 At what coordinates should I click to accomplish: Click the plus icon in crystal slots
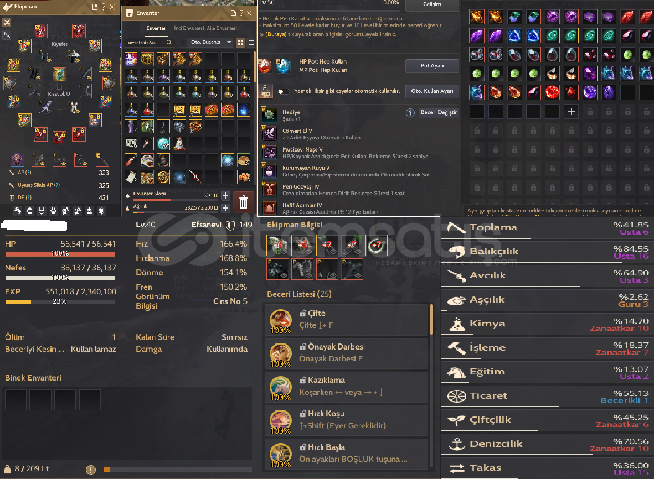click(571, 111)
